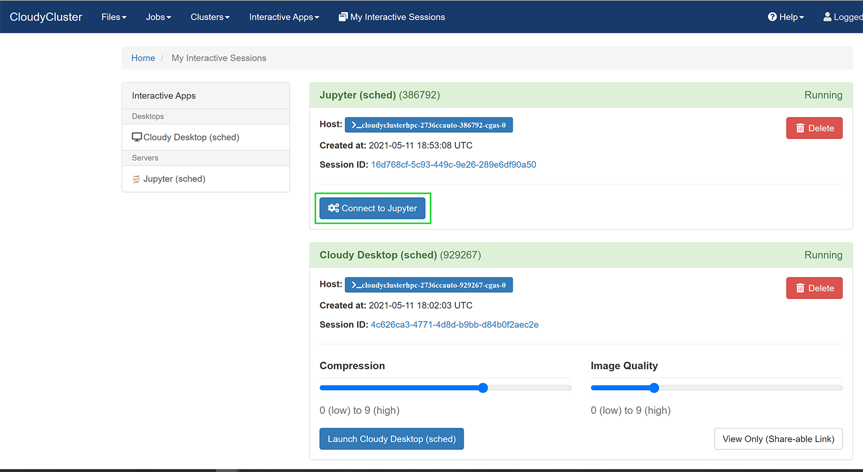The height and width of the screenshot is (472, 863).
Task: Click Connect to Jupyter button
Action: (372, 208)
